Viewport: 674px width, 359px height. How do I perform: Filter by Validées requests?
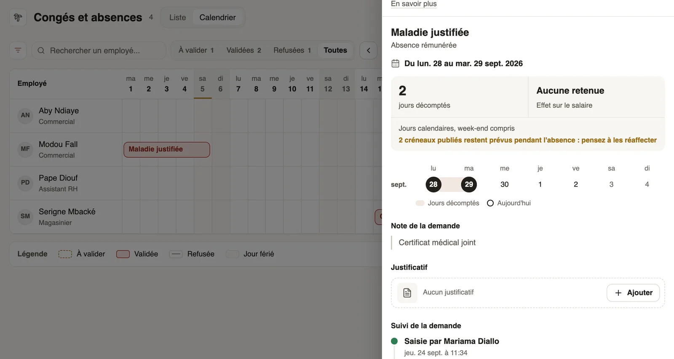point(244,51)
